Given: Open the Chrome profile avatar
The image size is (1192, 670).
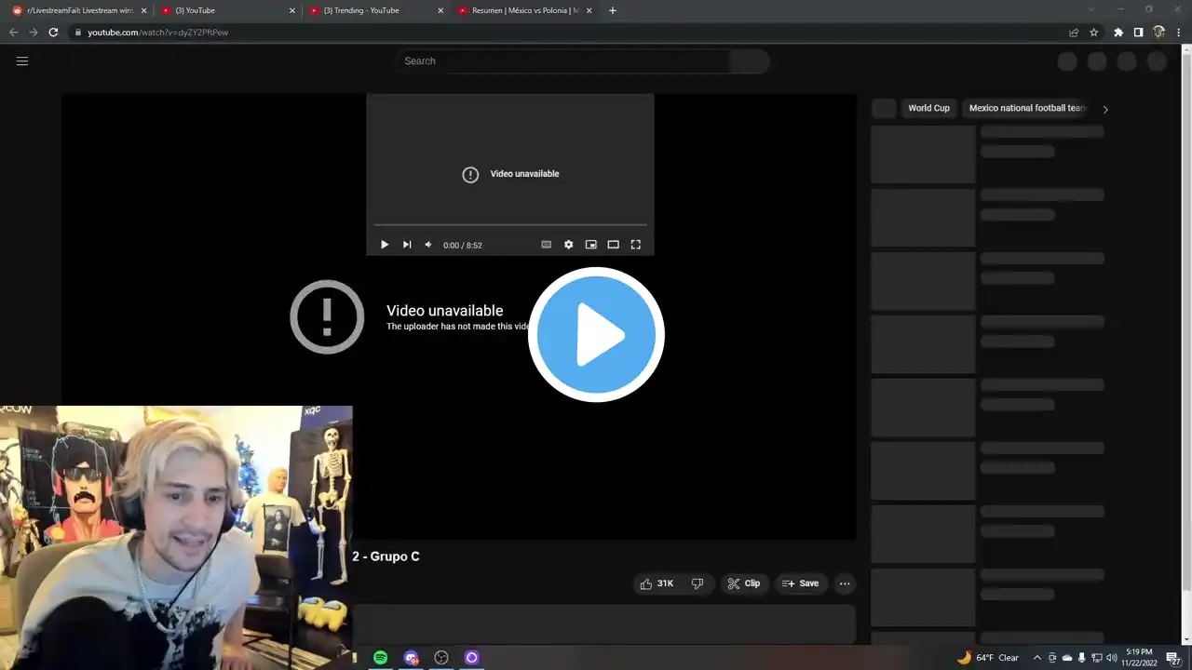Looking at the screenshot, I should [1158, 32].
